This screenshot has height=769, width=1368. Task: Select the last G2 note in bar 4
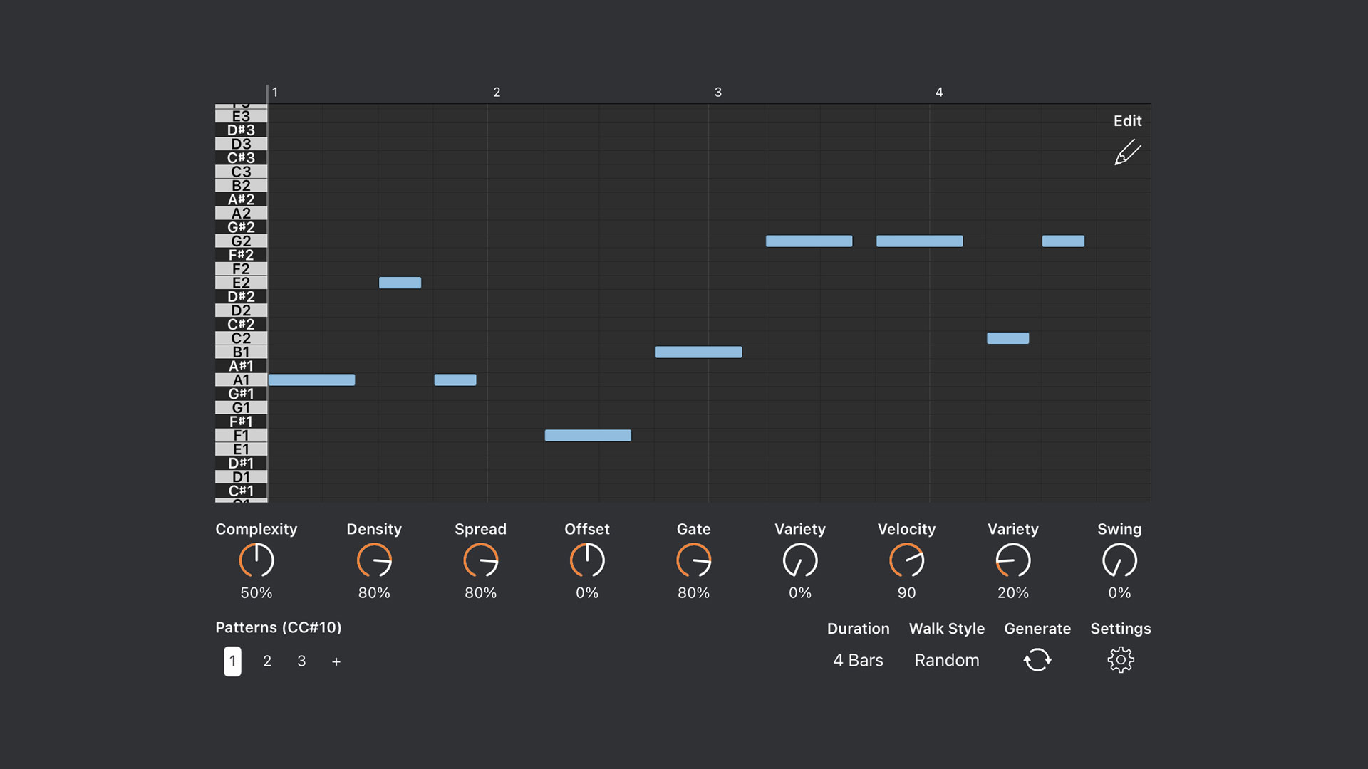(x=1063, y=241)
